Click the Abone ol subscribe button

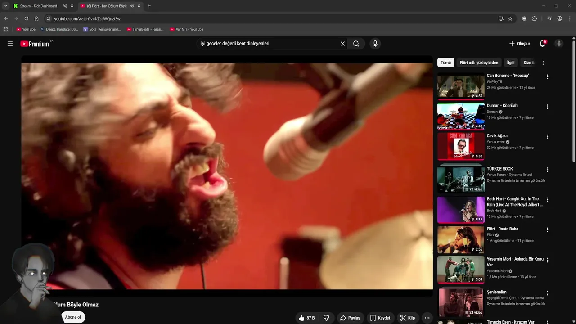pos(73,317)
